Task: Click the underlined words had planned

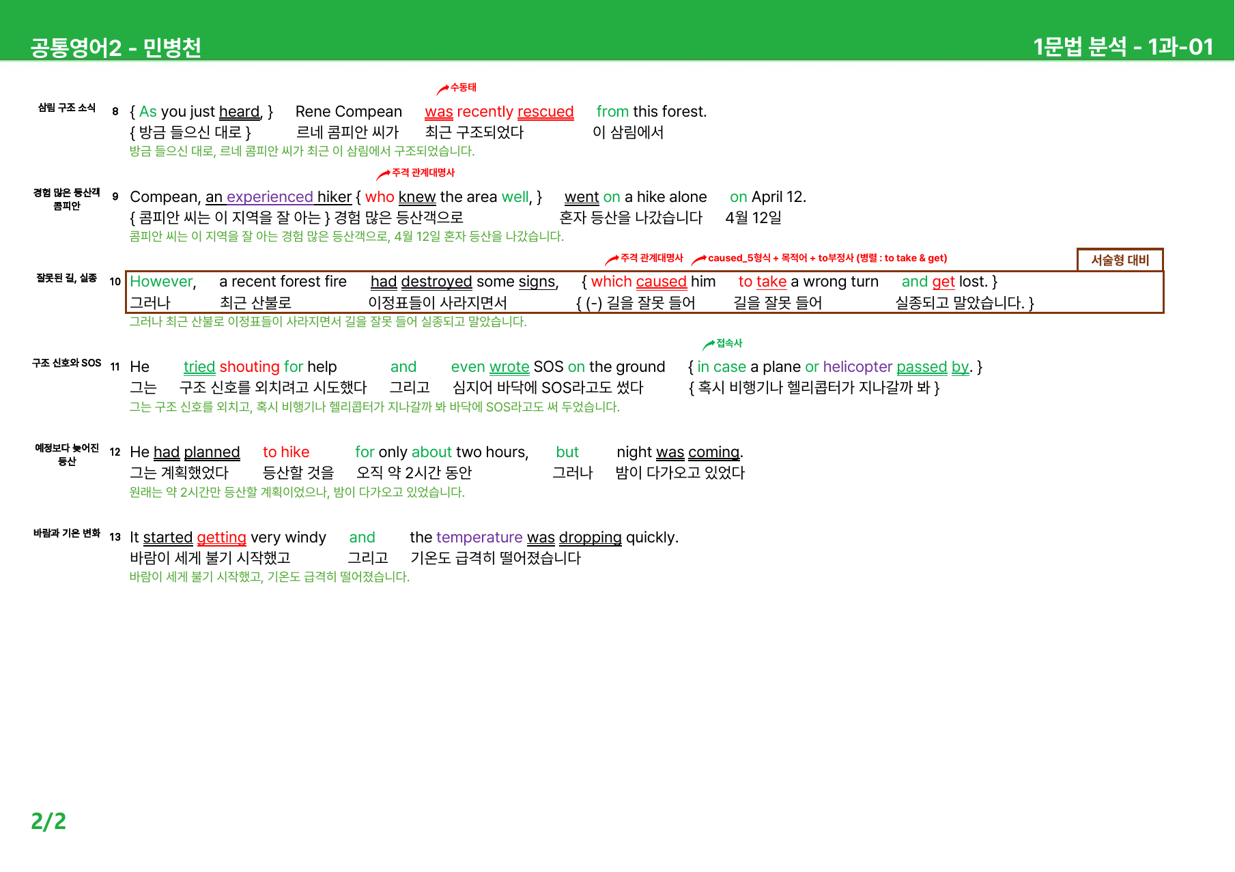Action: (197, 452)
